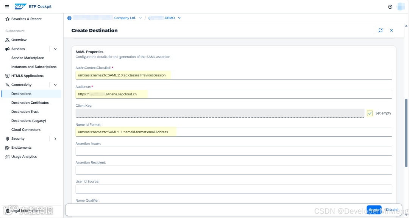Collapse the Services section chevron
Screen dimensions: 409x218
(x=55, y=49)
